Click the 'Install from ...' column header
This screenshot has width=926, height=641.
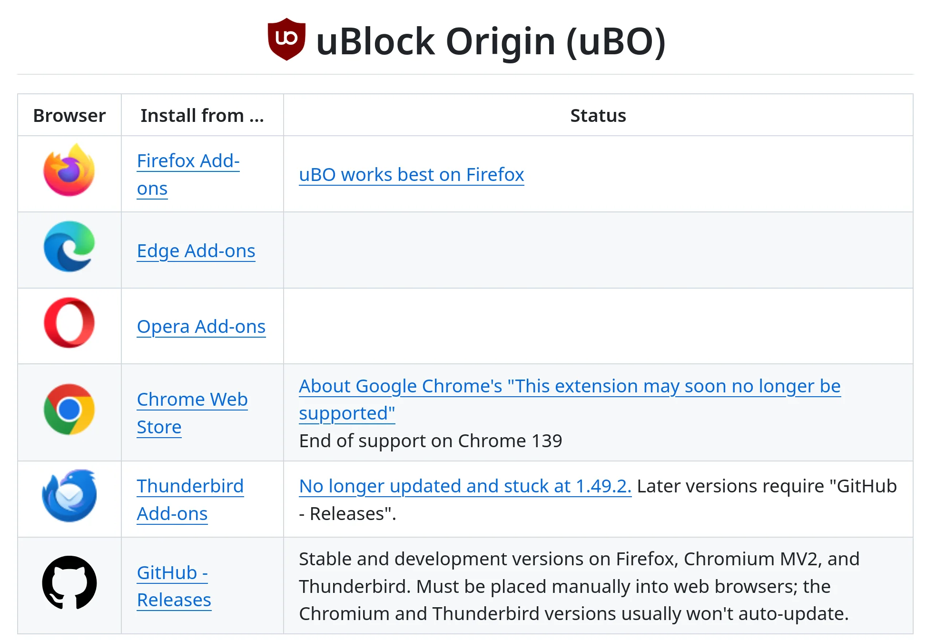[202, 115]
